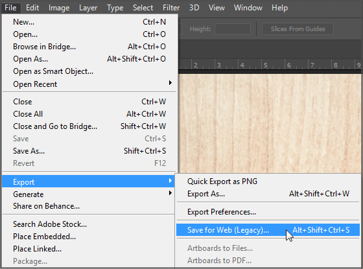Choose Close from the File menu
363x269 pixels.
click(x=89, y=102)
